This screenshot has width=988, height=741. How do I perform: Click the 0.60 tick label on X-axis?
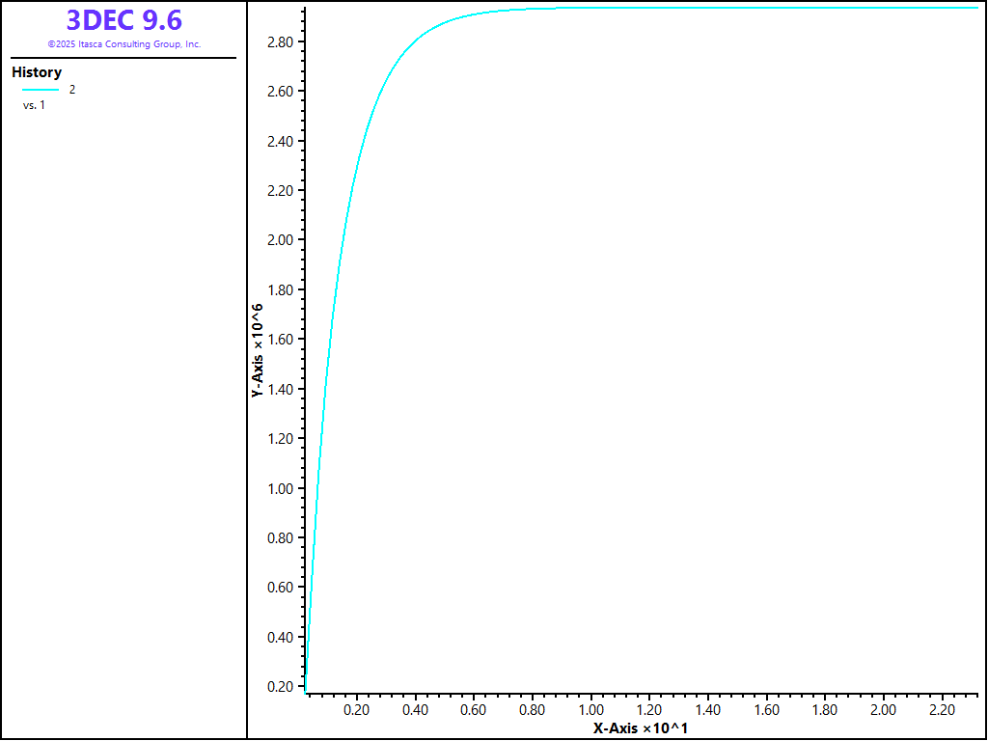click(x=473, y=710)
